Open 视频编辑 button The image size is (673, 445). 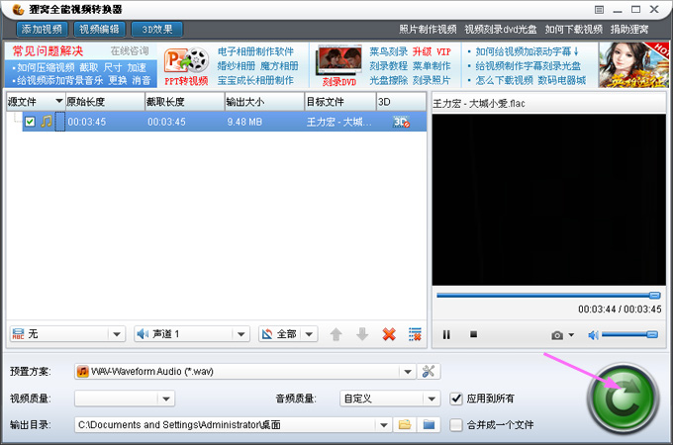[x=100, y=29]
